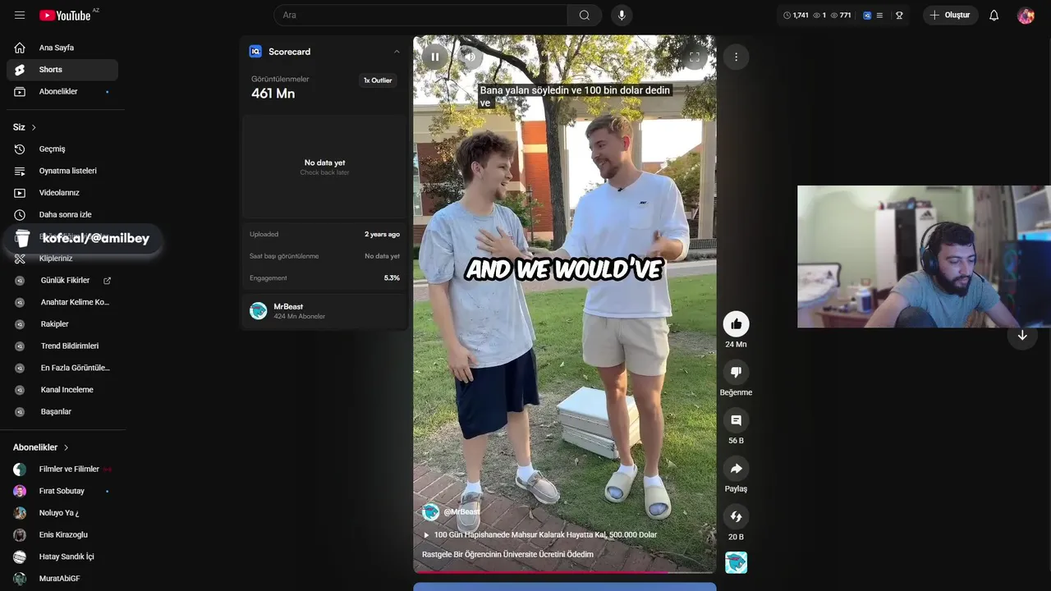Open remix button showing 20 B
The height and width of the screenshot is (591, 1051).
(736, 516)
